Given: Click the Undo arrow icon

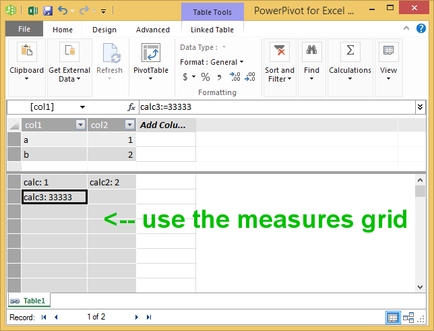Looking at the screenshot, I should 63,11.
